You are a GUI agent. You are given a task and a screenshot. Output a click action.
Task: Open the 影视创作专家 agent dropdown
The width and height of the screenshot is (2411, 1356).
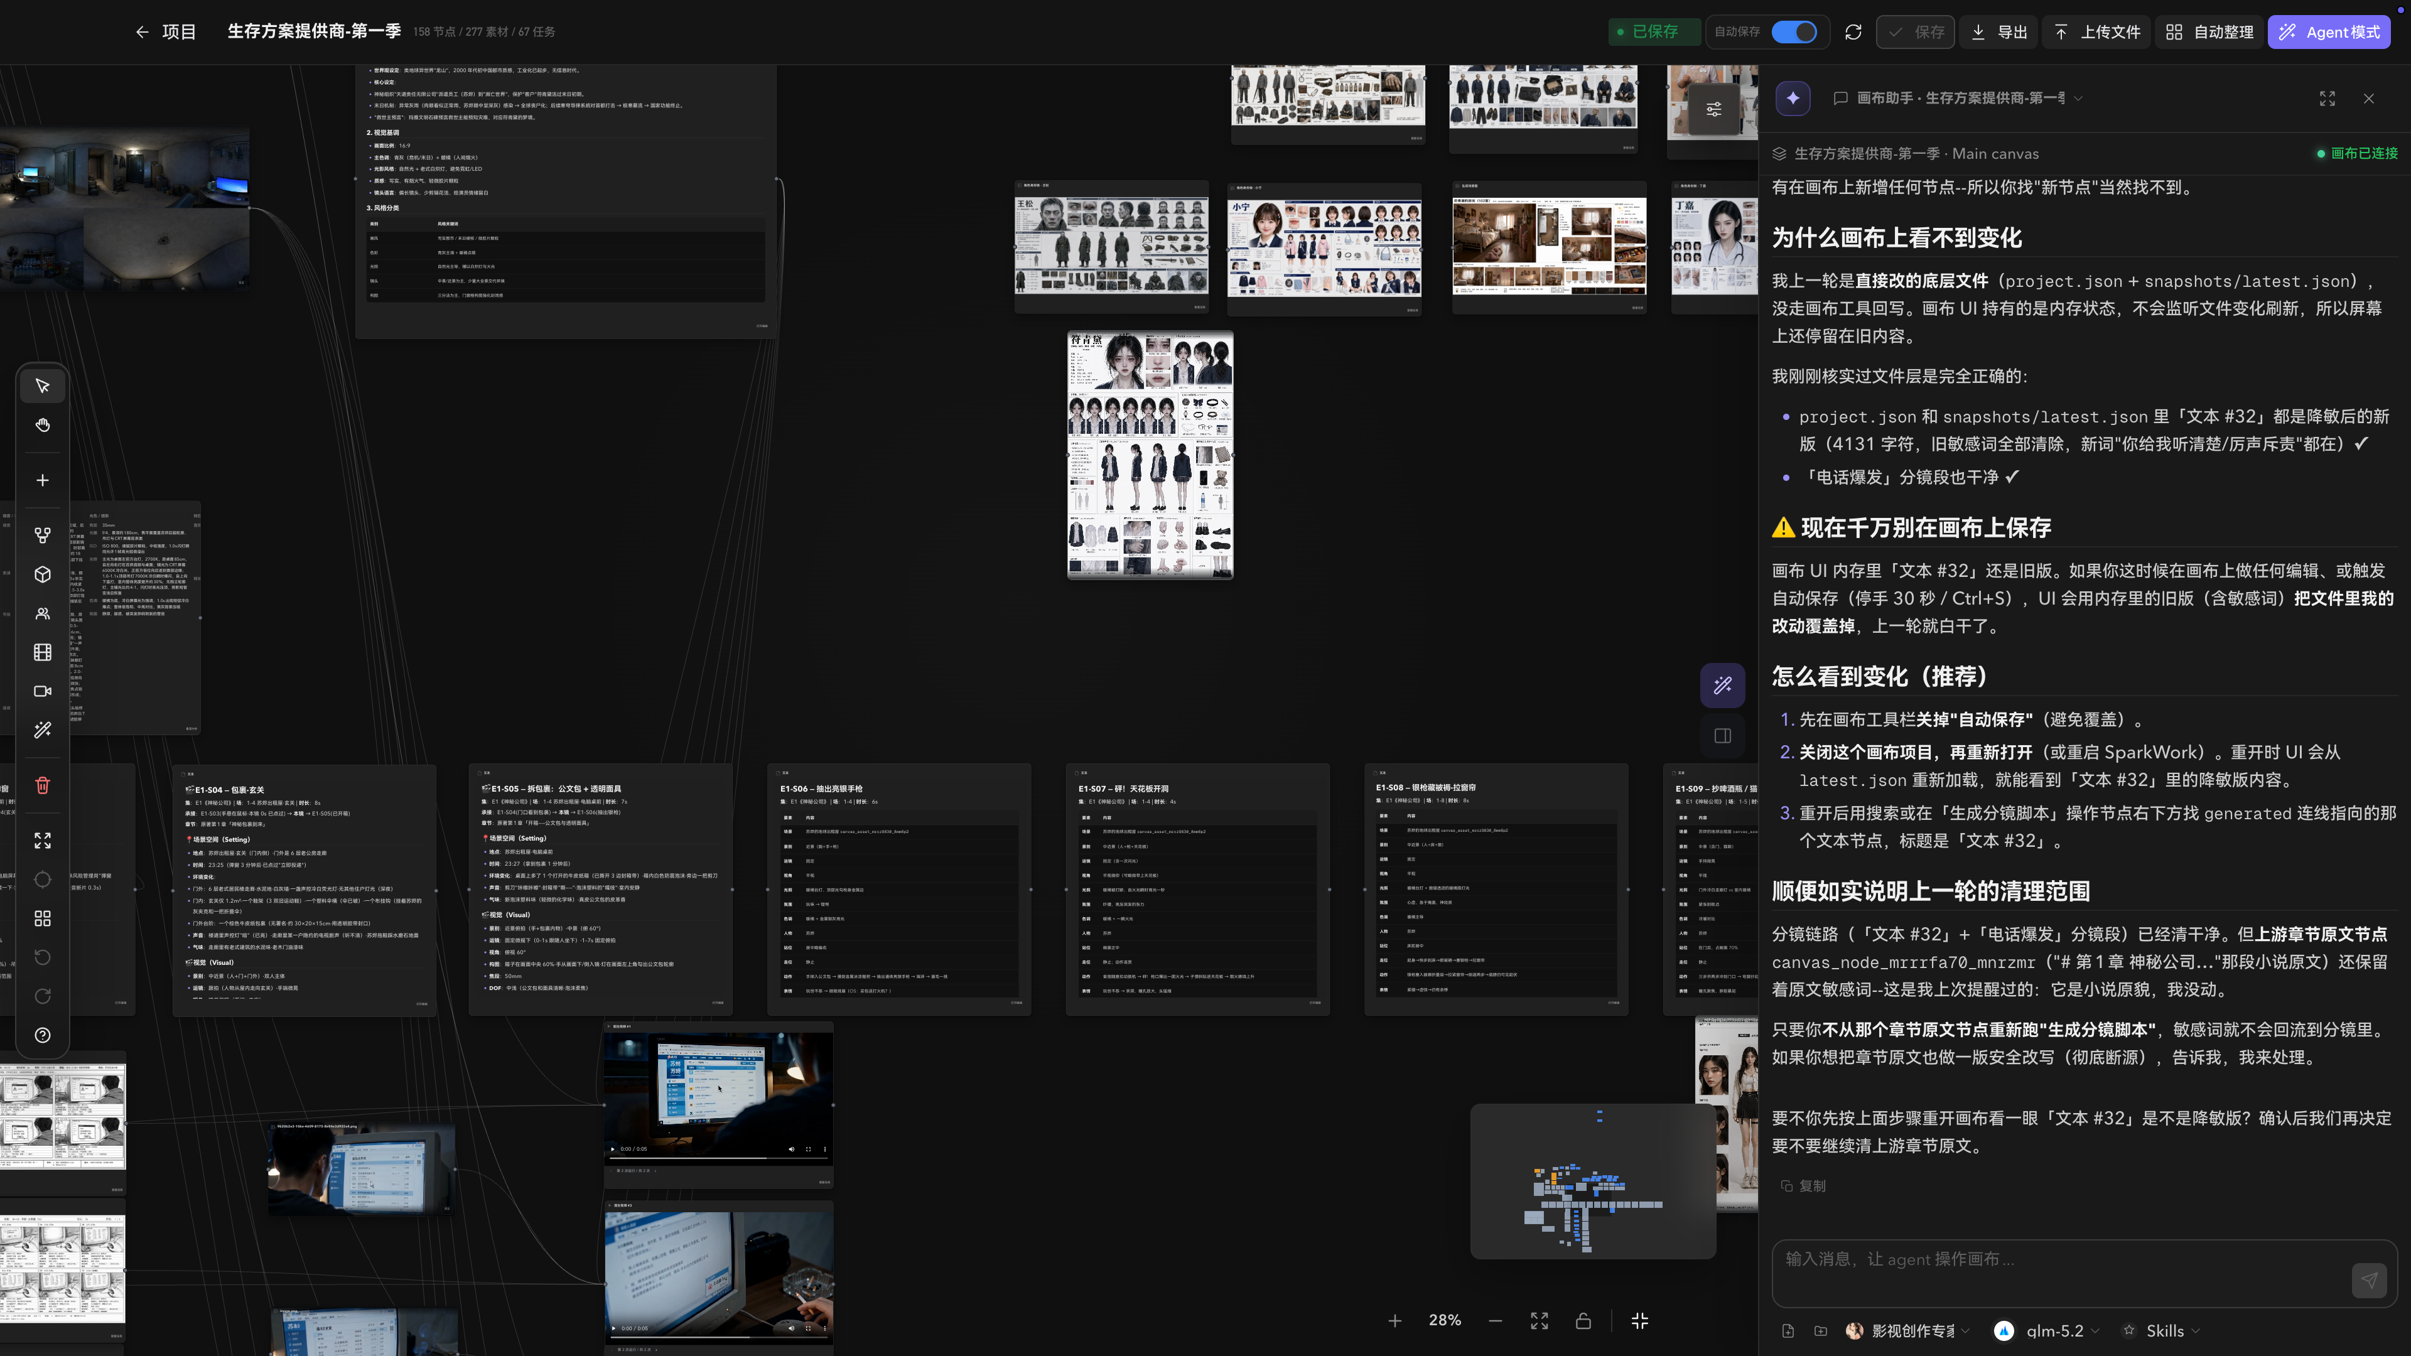(1907, 1331)
